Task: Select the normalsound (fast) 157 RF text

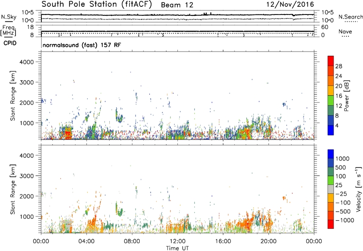Action: [x=82, y=45]
